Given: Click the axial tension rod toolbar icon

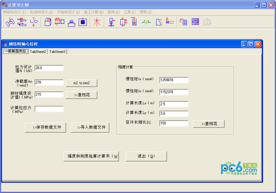Looking at the screenshot, I should [34, 22].
